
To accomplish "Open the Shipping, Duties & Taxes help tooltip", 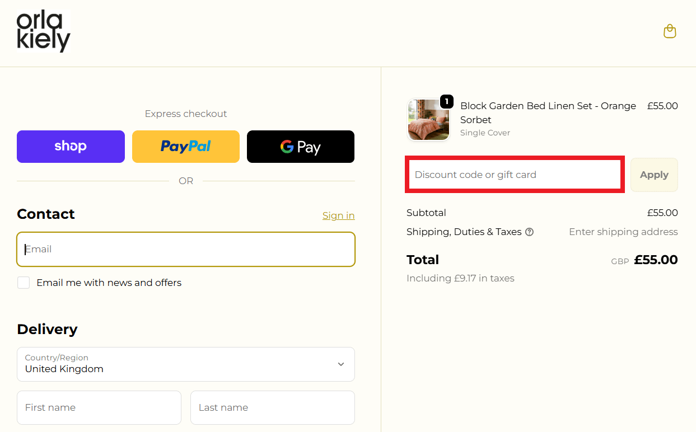I will 530,232.
